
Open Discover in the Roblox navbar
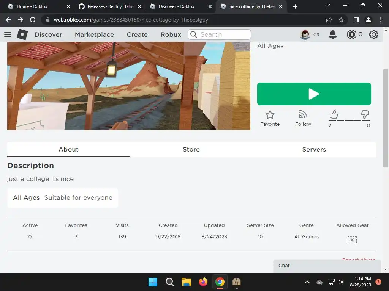[x=48, y=34]
